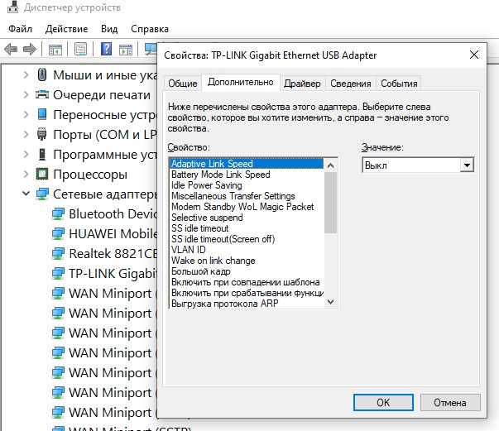Viewport: 499px width, 431px height.
Task: Click the property list scroll up arrow
Action: coord(331,165)
